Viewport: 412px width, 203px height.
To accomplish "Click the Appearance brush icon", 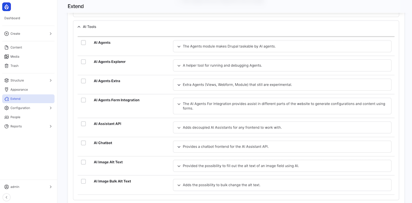I will click(x=6, y=89).
